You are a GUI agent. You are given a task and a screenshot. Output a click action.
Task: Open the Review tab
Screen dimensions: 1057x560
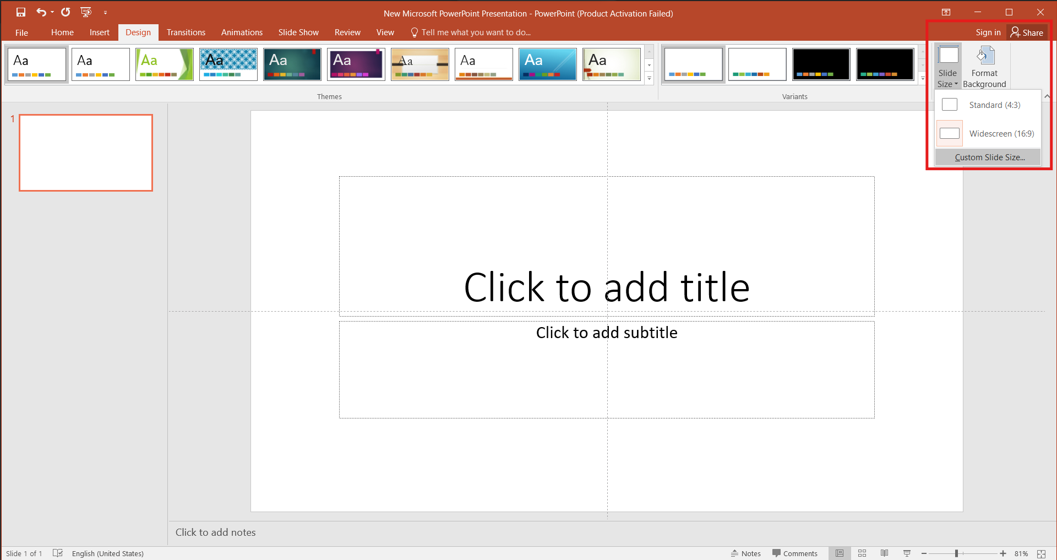[347, 32]
